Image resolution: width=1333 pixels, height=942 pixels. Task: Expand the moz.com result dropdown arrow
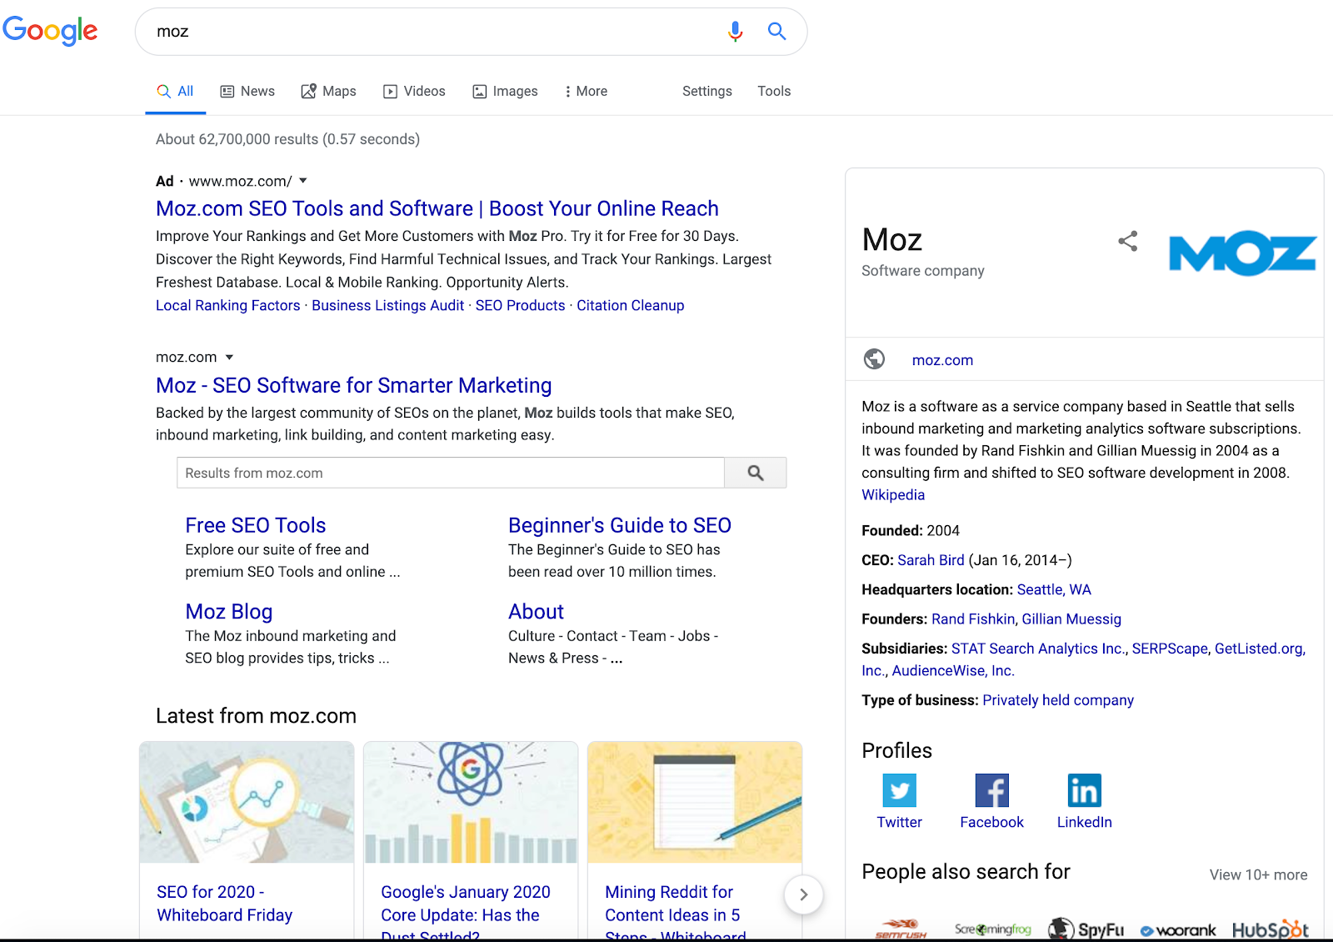pos(229,358)
